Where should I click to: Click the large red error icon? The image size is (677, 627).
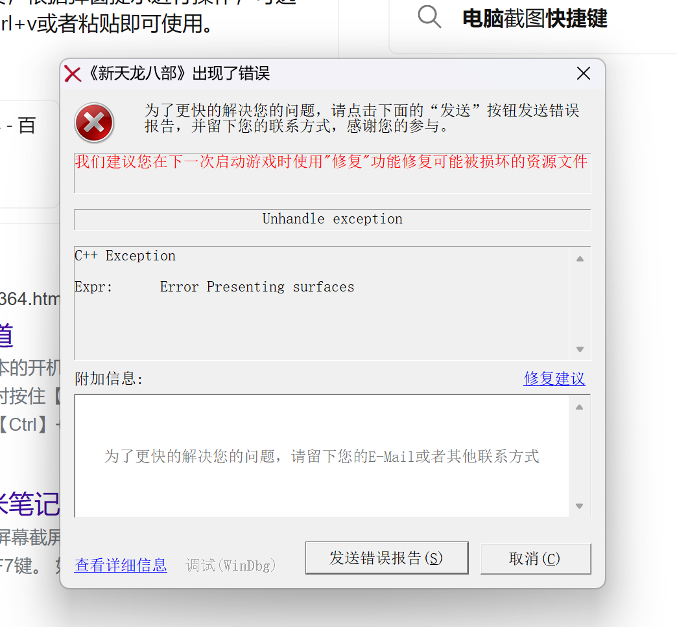(94, 122)
